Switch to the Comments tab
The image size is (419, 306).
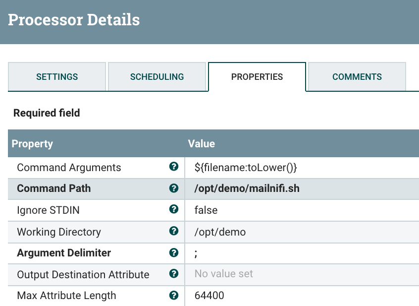356,77
